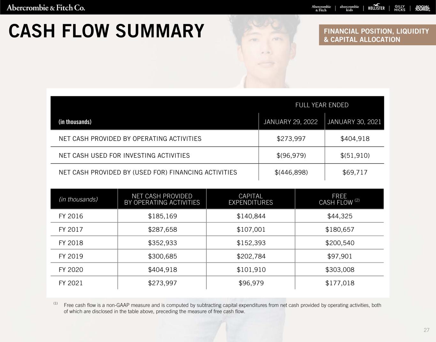Click the Abercrombie & Fitch Co. header logo
This screenshot has width=436, height=342.
point(46,8)
